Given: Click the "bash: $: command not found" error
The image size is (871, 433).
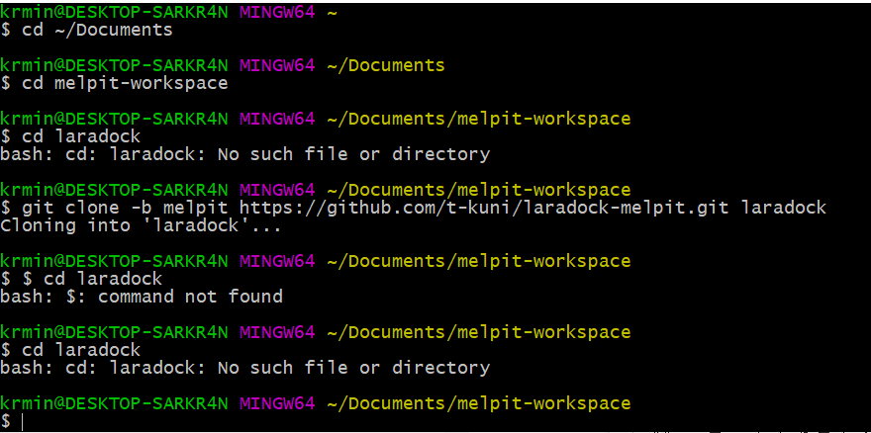Looking at the screenshot, I should [142, 297].
